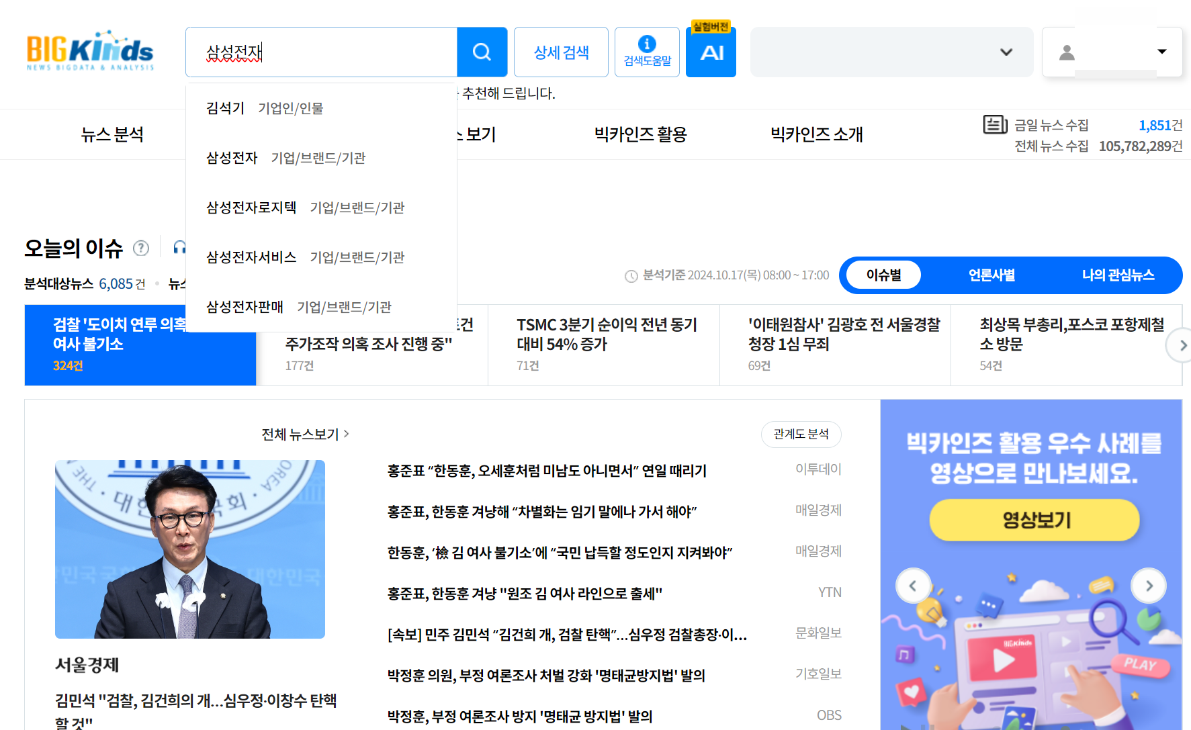Image resolution: width=1191 pixels, height=730 pixels.
Task: Go to previous banner slide
Action: [913, 586]
